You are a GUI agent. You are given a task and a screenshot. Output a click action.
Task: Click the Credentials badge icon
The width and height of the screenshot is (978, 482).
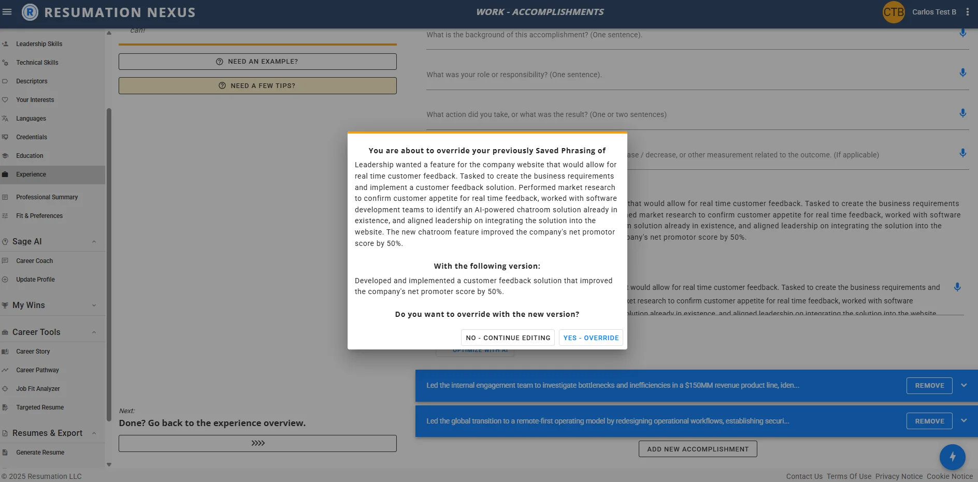5,137
